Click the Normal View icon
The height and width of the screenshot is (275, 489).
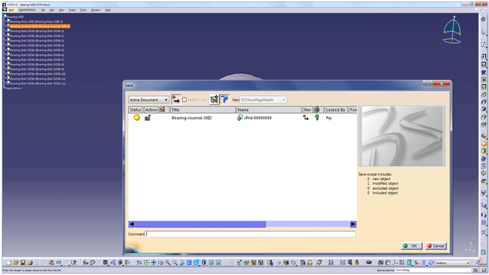pos(182,263)
